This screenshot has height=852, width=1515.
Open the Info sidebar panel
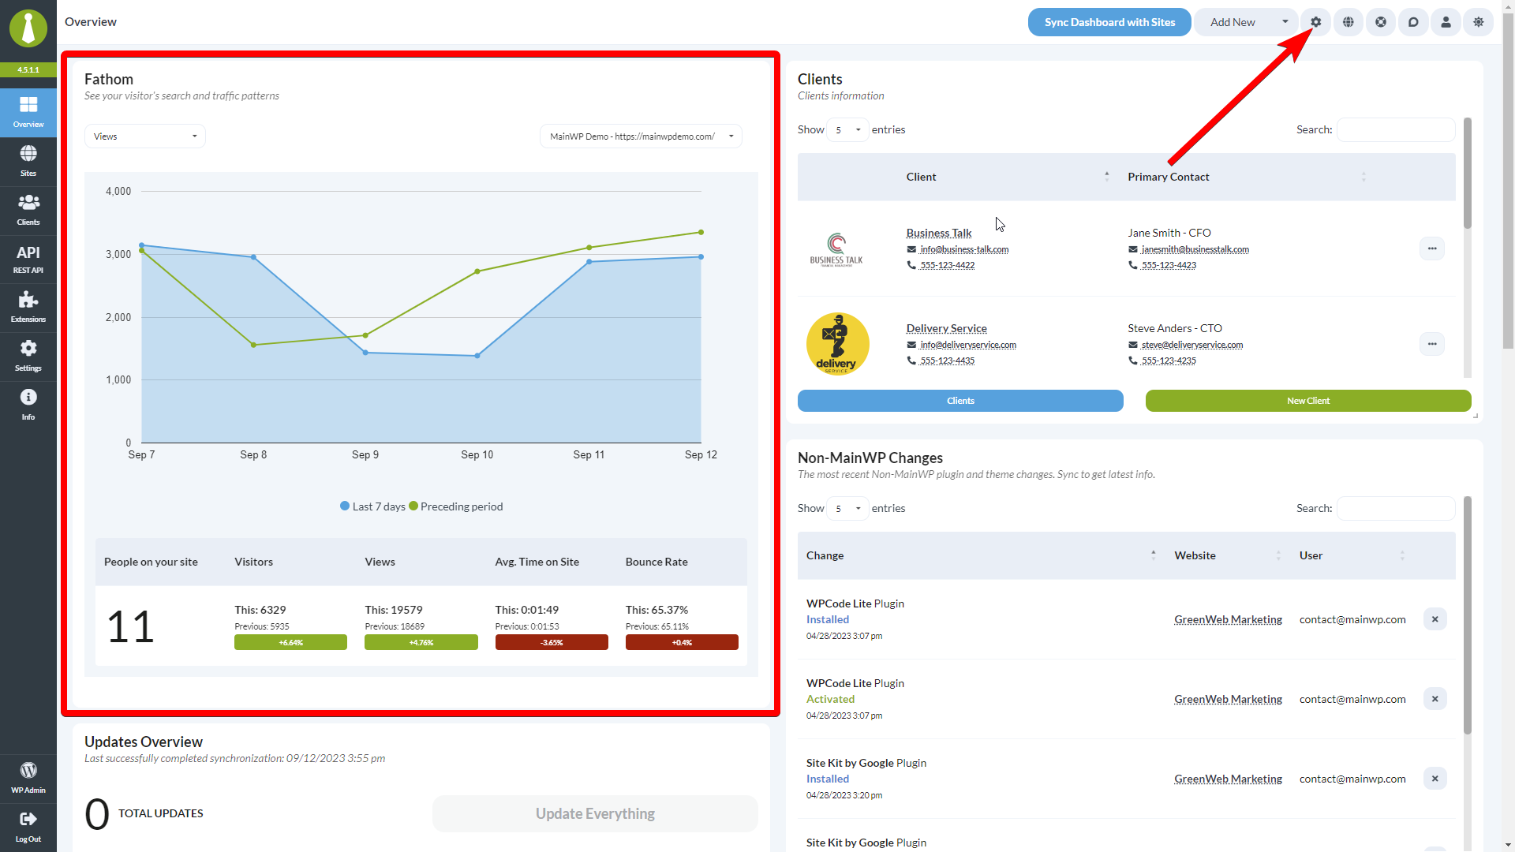point(28,405)
